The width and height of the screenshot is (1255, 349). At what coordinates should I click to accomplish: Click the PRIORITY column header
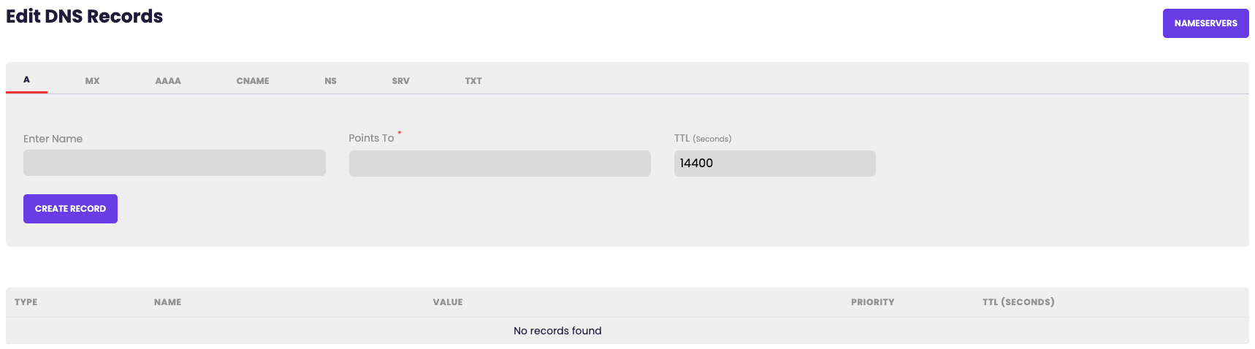coord(872,302)
